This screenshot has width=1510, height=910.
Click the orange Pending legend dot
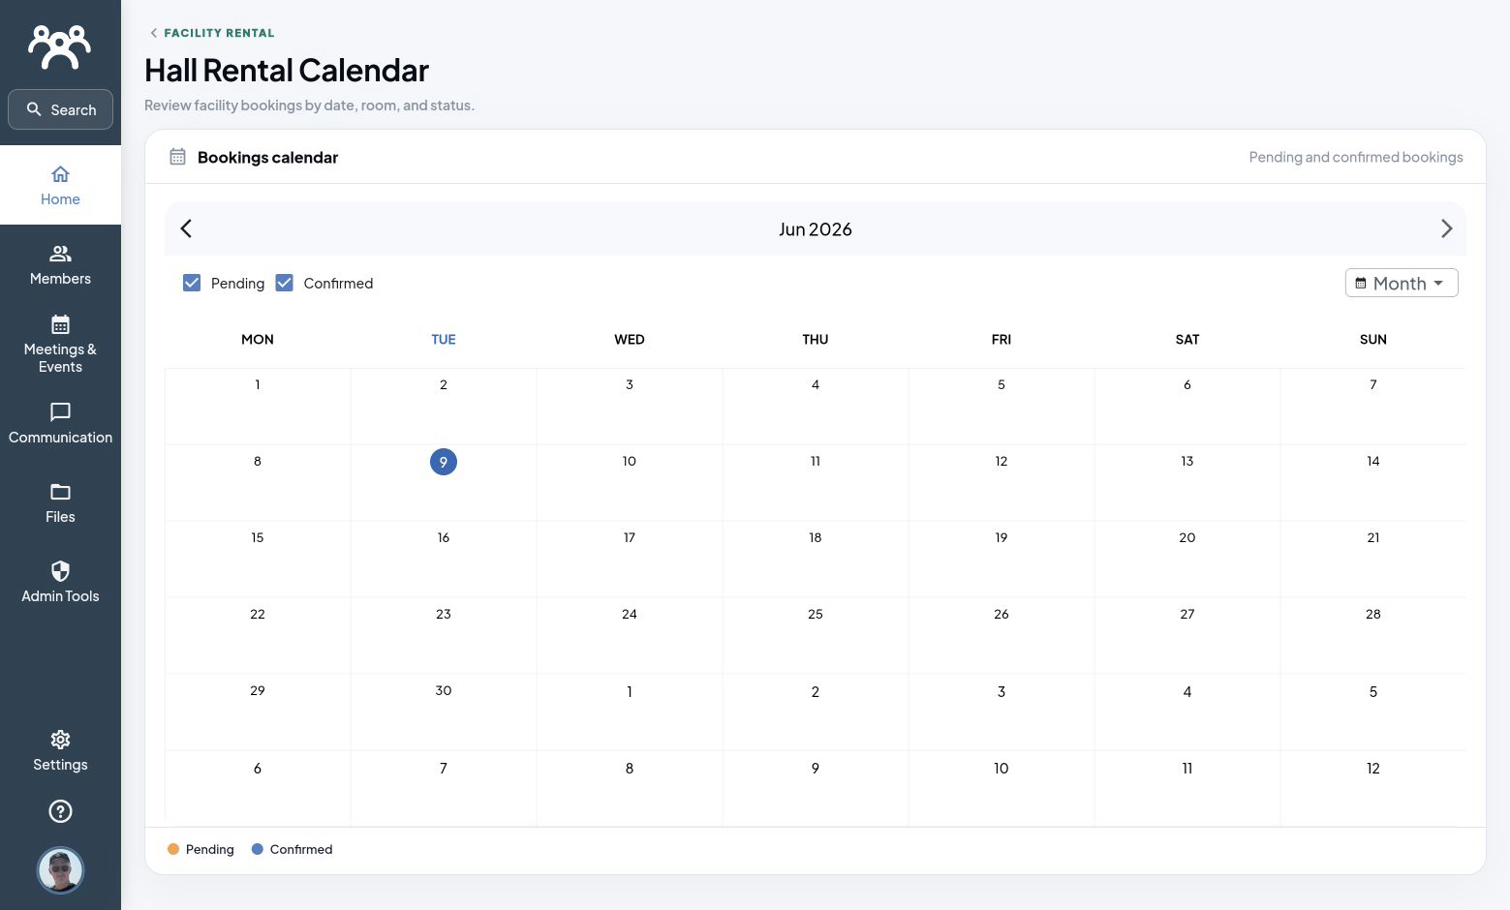point(173,849)
